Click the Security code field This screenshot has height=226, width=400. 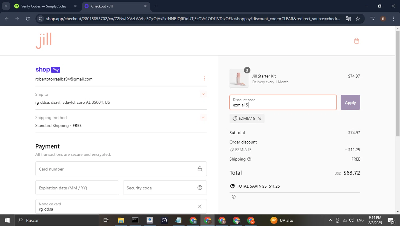click(x=165, y=188)
